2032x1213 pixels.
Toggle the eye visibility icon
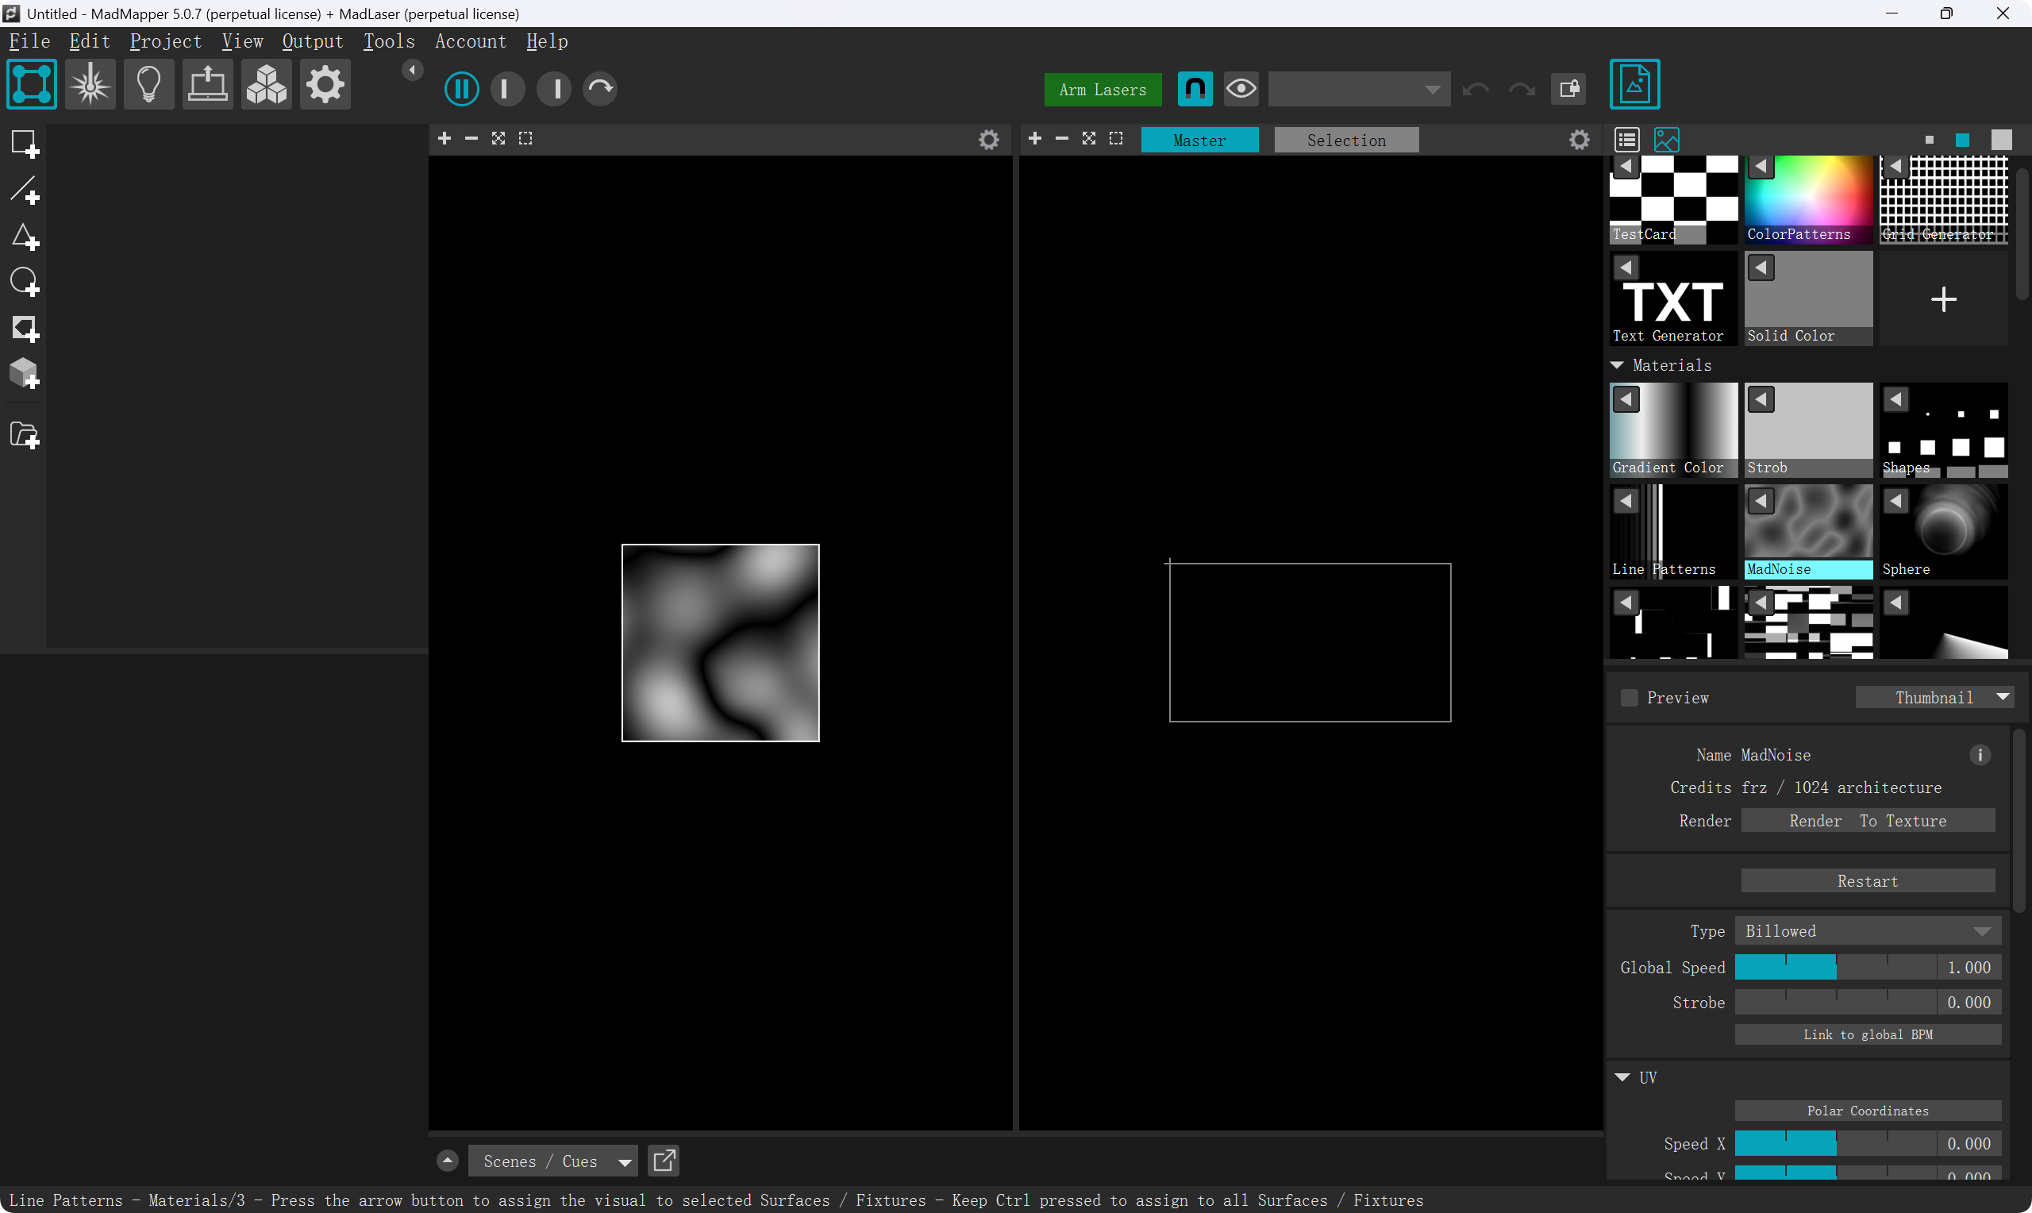1241,88
